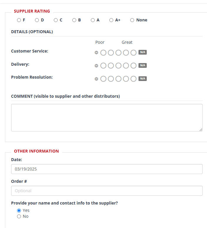207x228 pixels.
Task: Select the F supplier rating
Action: pos(19,20)
